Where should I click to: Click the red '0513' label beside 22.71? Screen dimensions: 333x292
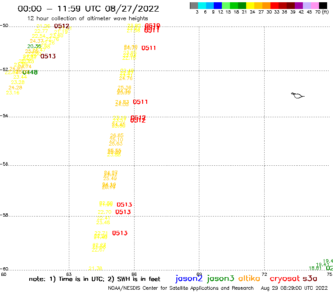(120, 233)
